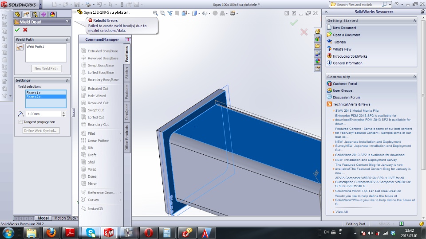426x239 pixels.
Task: Collapse the task pane with double chevron
Action: click(x=326, y=12)
